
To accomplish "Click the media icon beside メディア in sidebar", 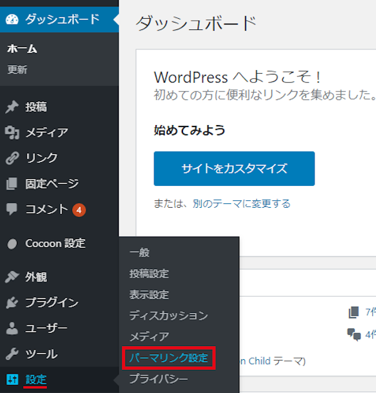I will pos(12,133).
